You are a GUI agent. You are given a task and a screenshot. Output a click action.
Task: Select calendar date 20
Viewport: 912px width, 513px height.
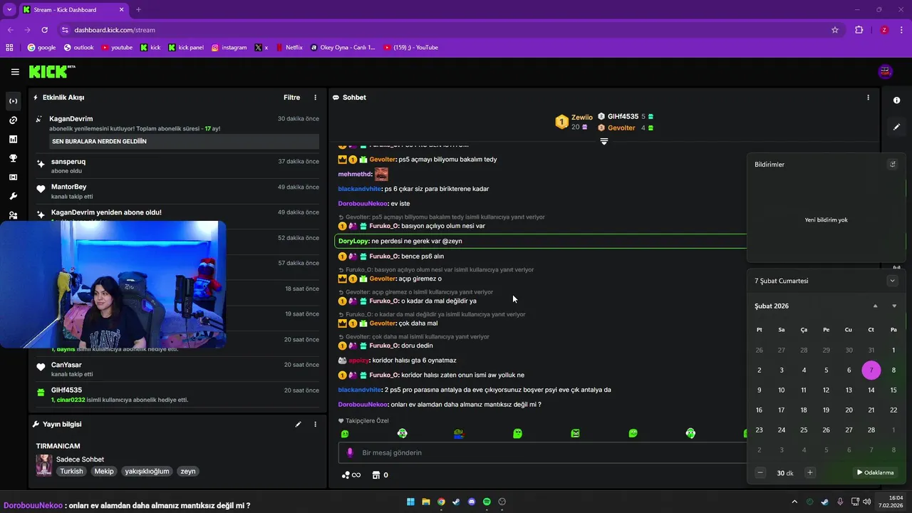849,410
